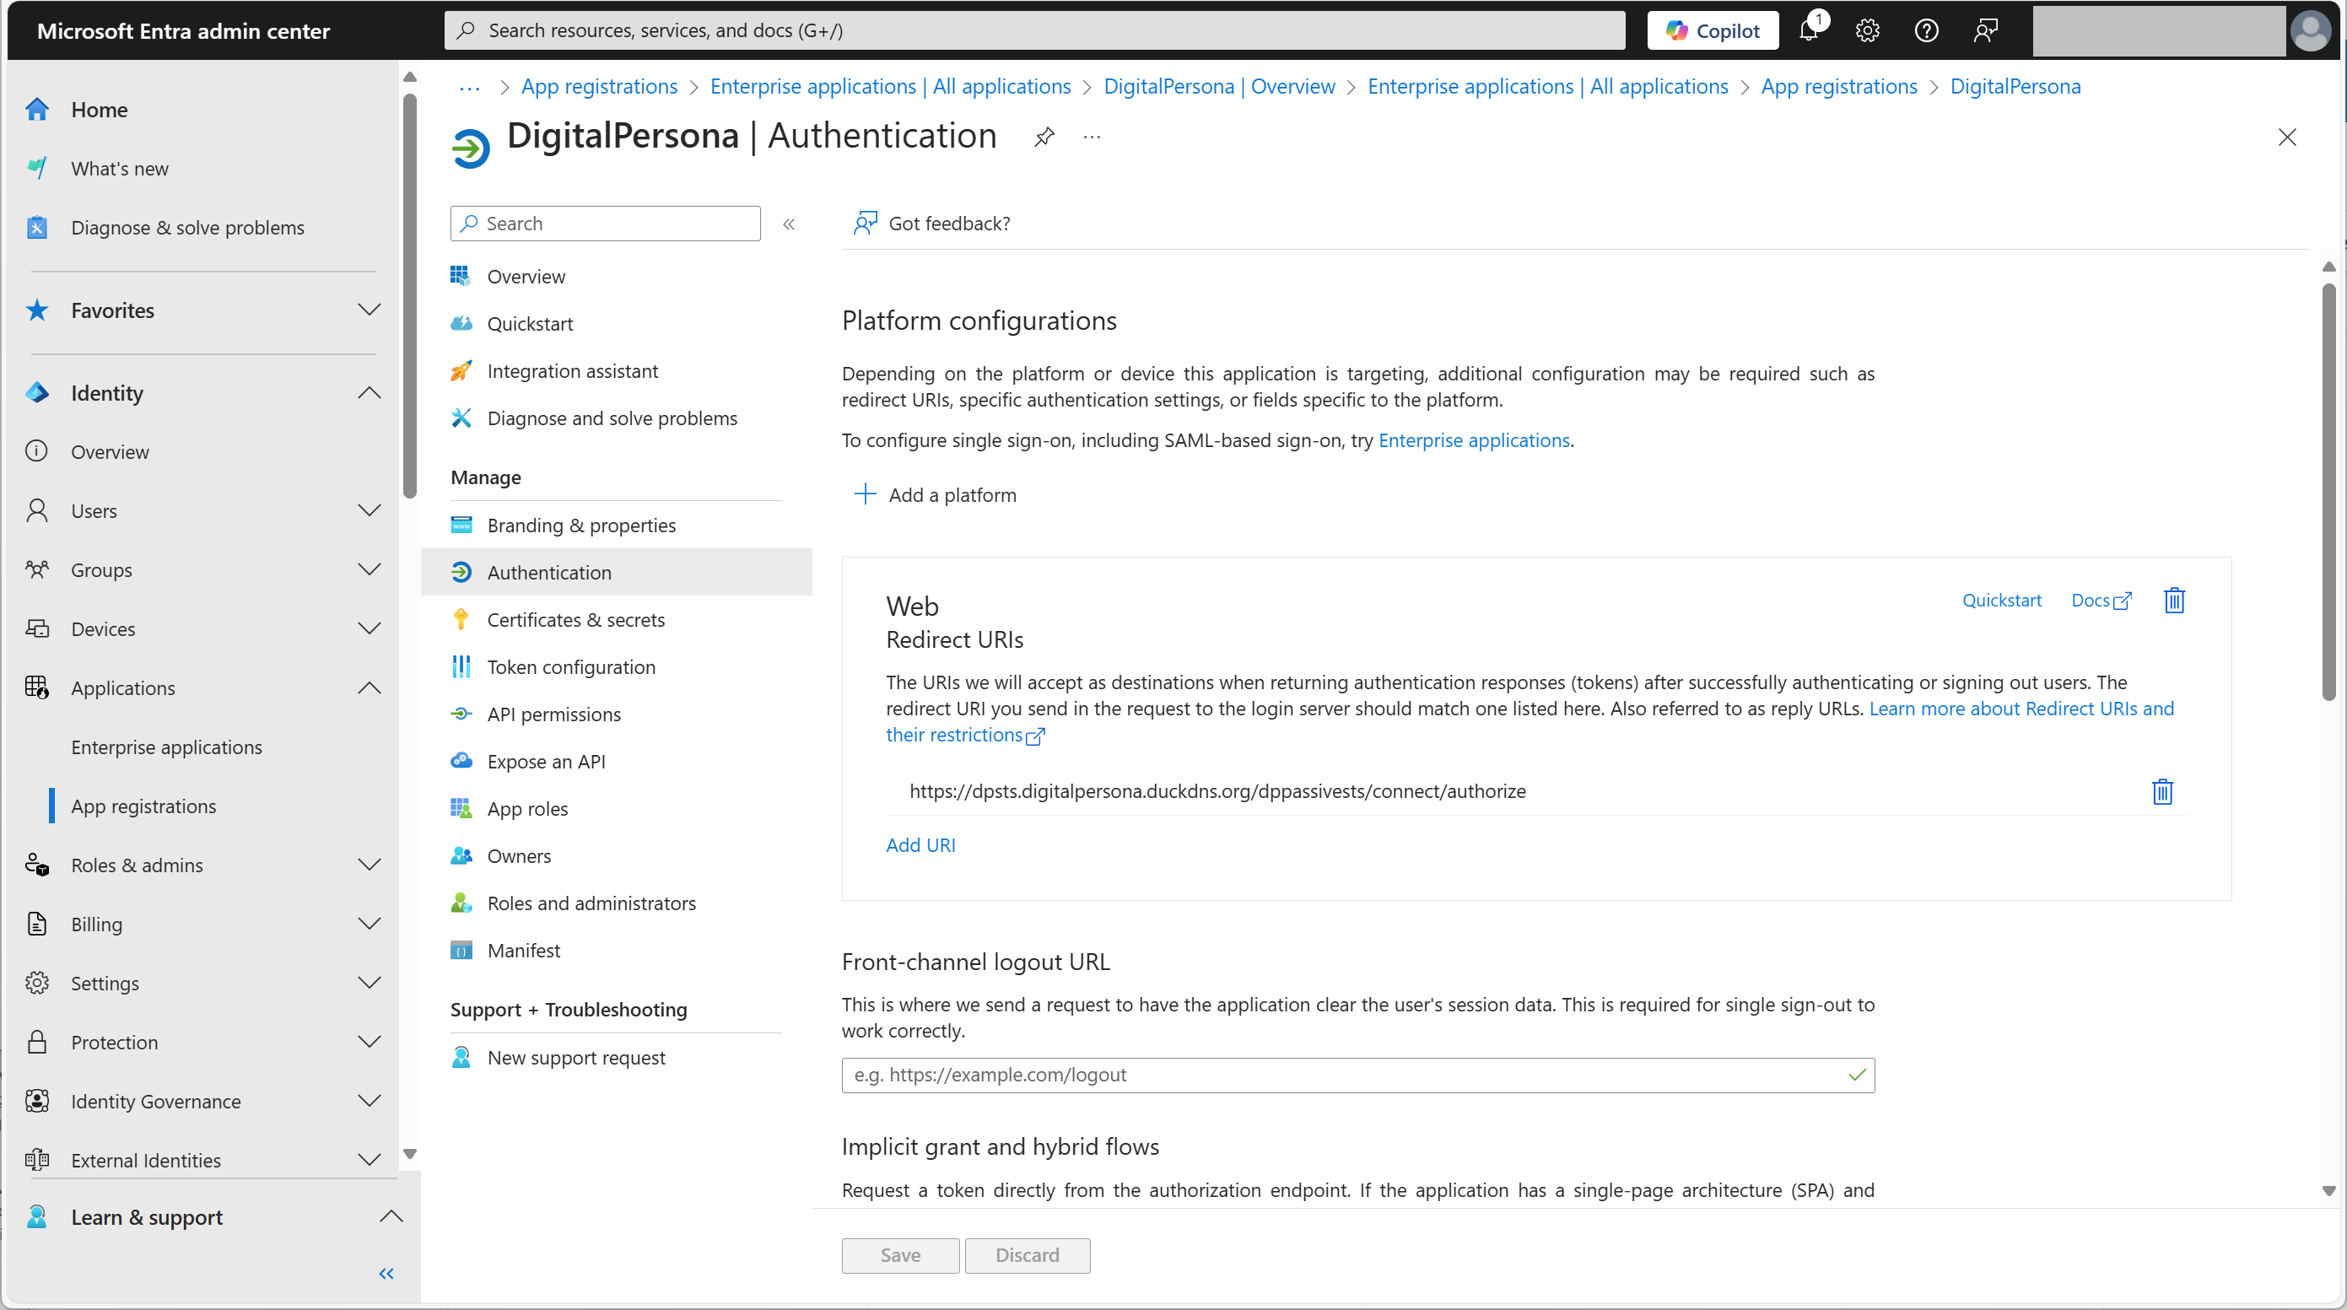The height and width of the screenshot is (1310, 2347).
Task: Expand the External Identities section
Action: coord(369,1160)
